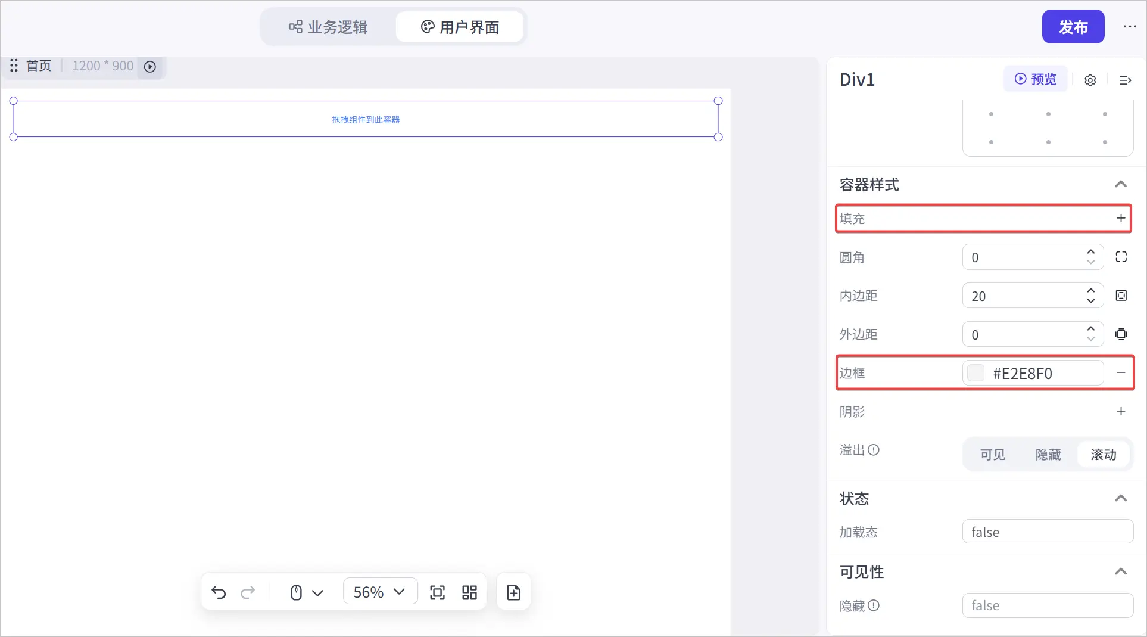Image resolution: width=1147 pixels, height=637 pixels.
Task: Click the page play icon beside 1200 * 900
Action: (150, 66)
